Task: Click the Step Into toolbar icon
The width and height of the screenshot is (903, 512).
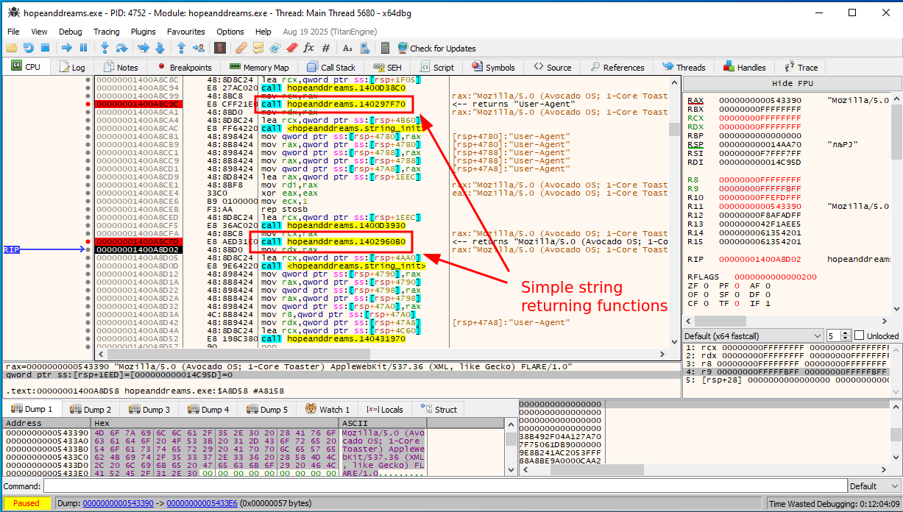Action: coord(105,48)
